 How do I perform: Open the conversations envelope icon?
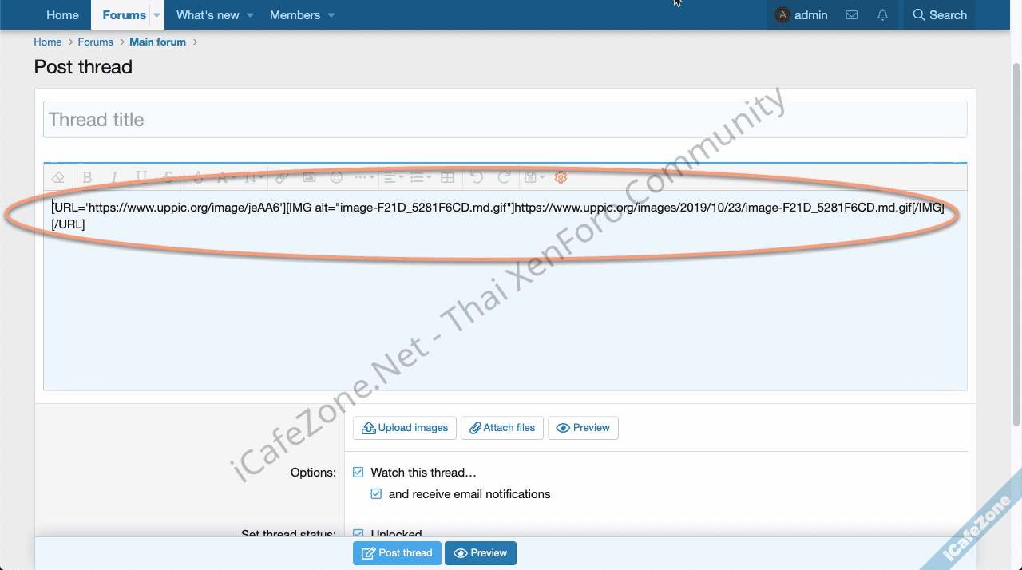[852, 15]
